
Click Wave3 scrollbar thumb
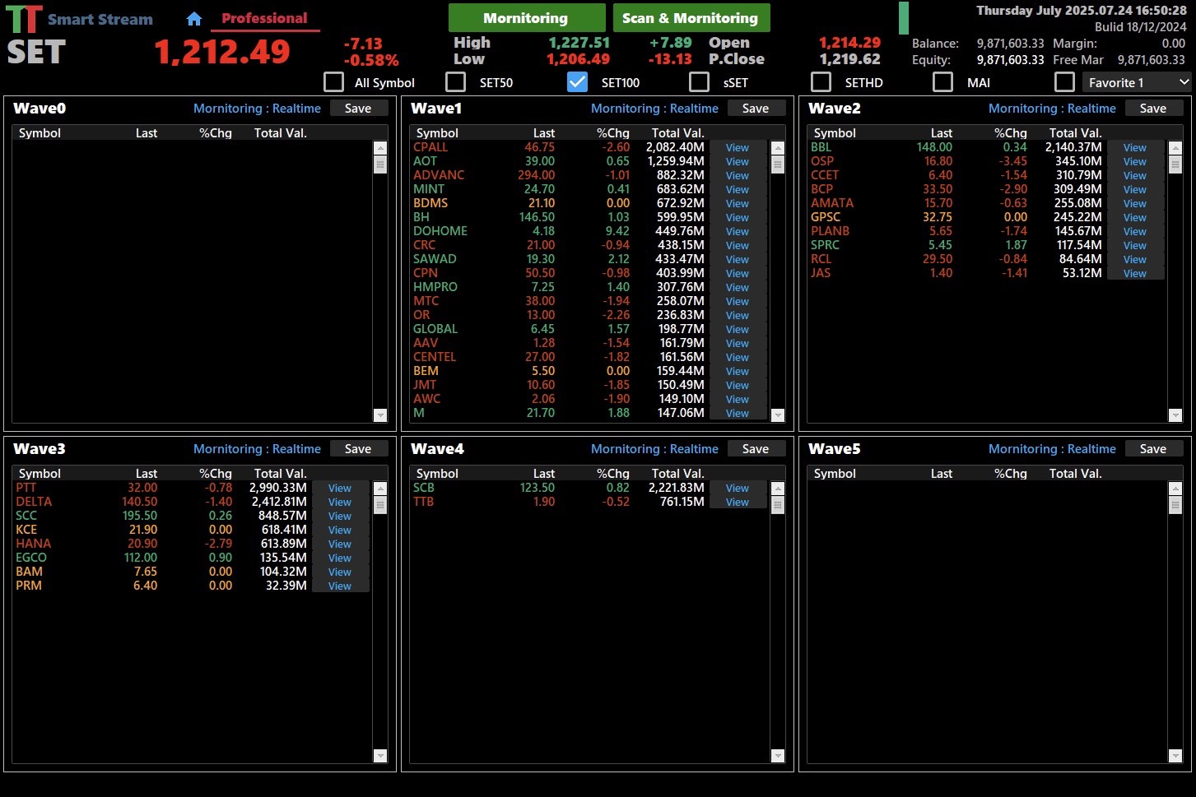[380, 504]
